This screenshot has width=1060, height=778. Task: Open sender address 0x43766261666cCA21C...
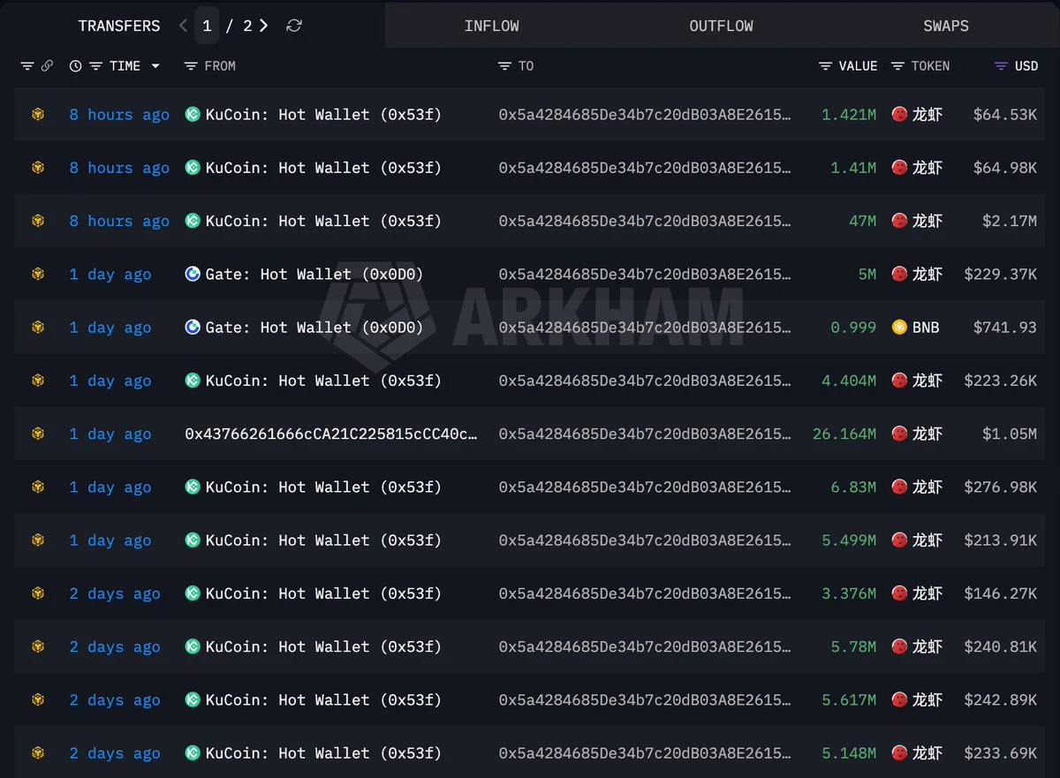pos(331,434)
